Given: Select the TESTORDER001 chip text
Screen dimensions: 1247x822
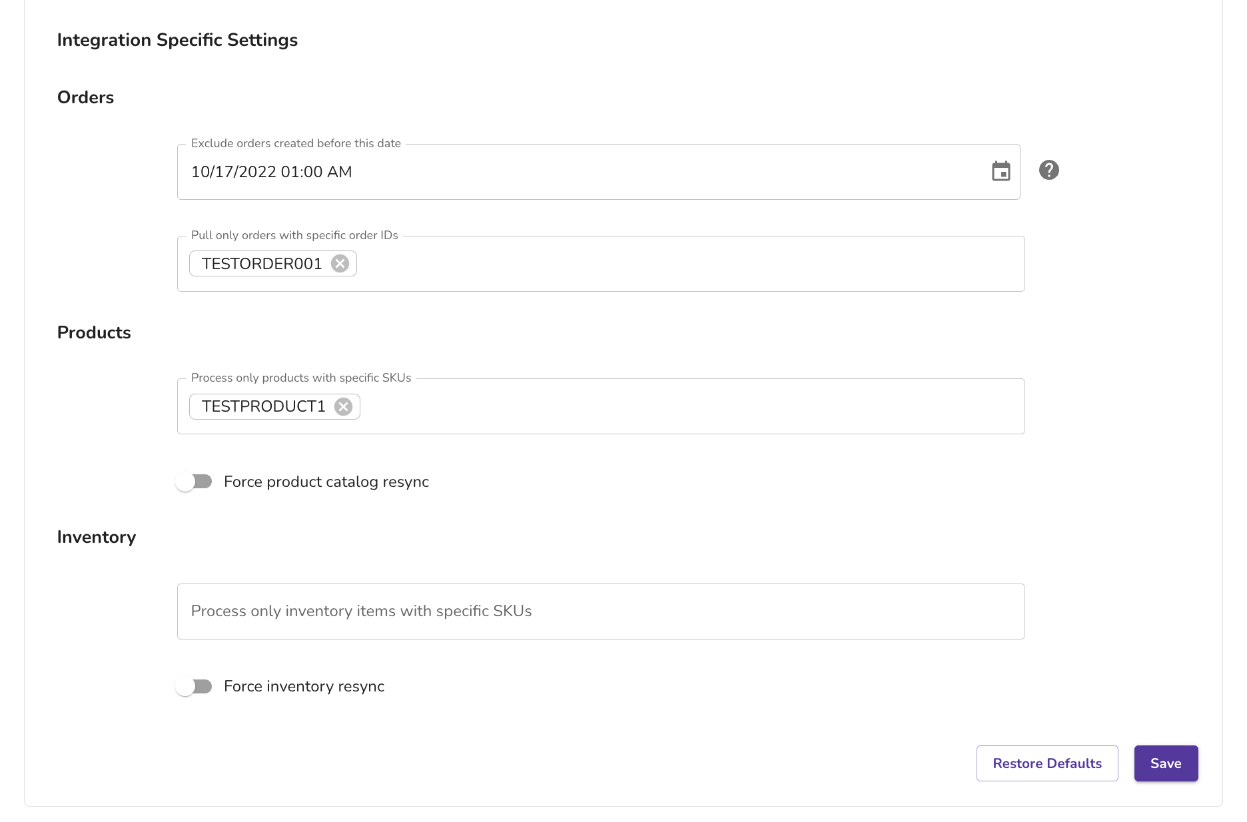Looking at the screenshot, I should point(262,264).
